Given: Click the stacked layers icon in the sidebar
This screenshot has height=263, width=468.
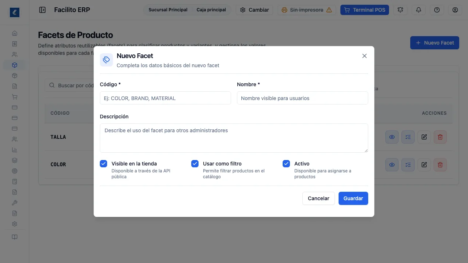Looking at the screenshot, I should [15, 160].
